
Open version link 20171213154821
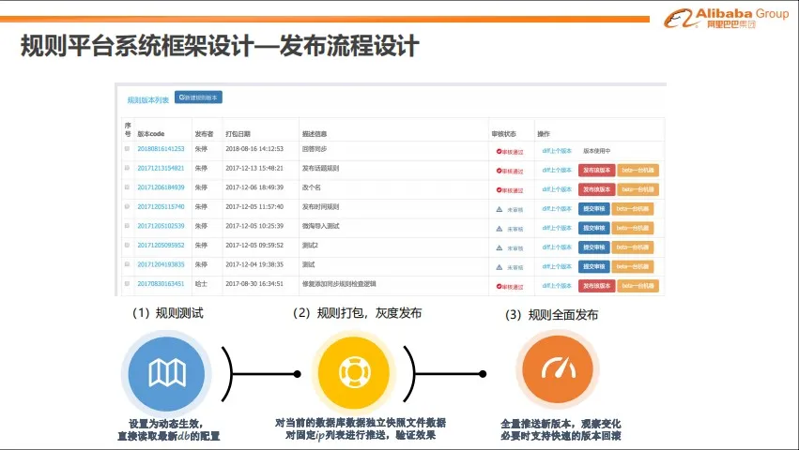point(161,169)
